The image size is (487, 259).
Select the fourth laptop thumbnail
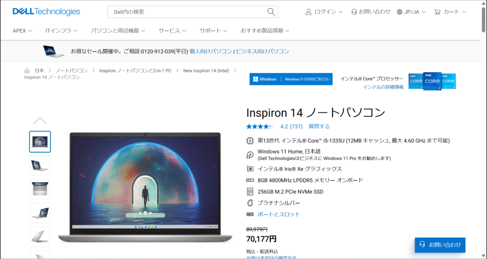click(40, 213)
